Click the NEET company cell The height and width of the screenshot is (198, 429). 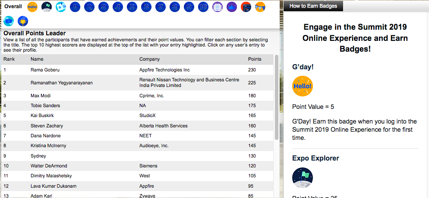point(145,136)
